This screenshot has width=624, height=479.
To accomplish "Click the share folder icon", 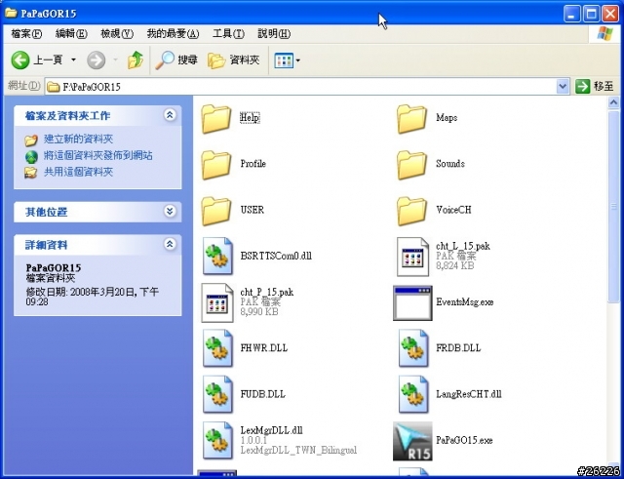I will (31, 173).
